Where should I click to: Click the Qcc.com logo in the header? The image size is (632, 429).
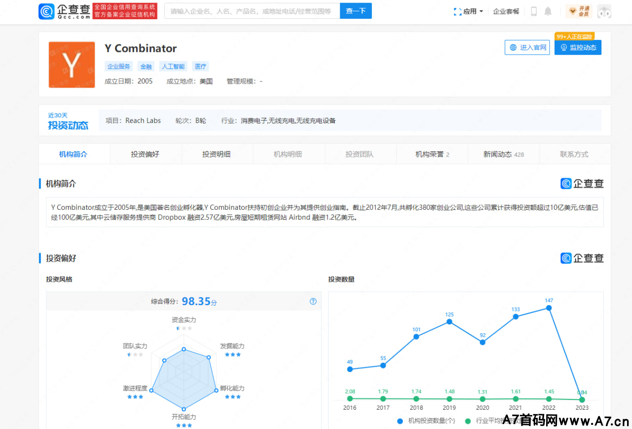(65, 11)
